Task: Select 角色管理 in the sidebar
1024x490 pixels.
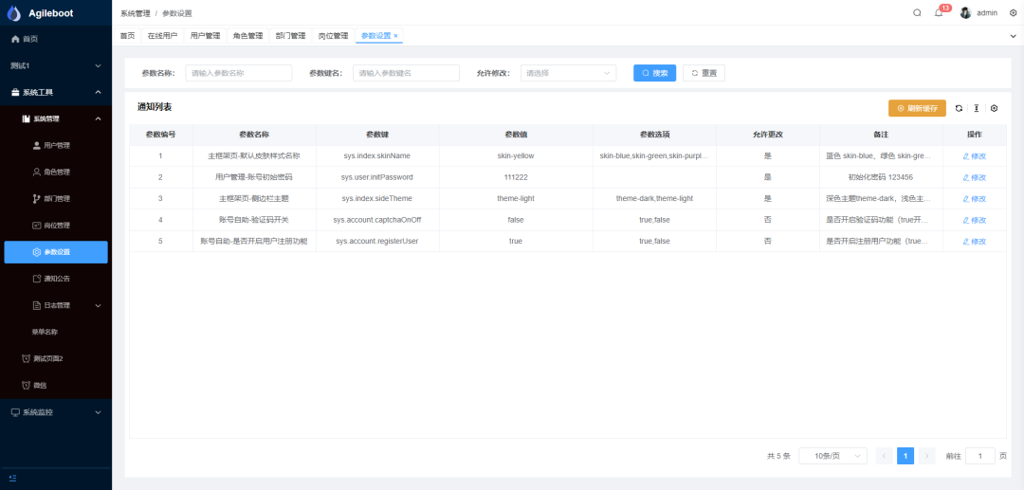Action: 56,172
